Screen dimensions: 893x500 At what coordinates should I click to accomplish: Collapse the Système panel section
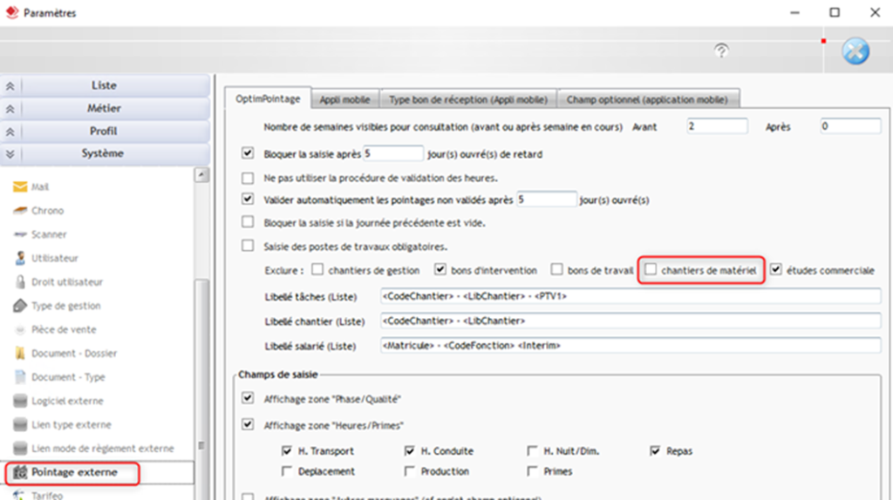point(104,153)
